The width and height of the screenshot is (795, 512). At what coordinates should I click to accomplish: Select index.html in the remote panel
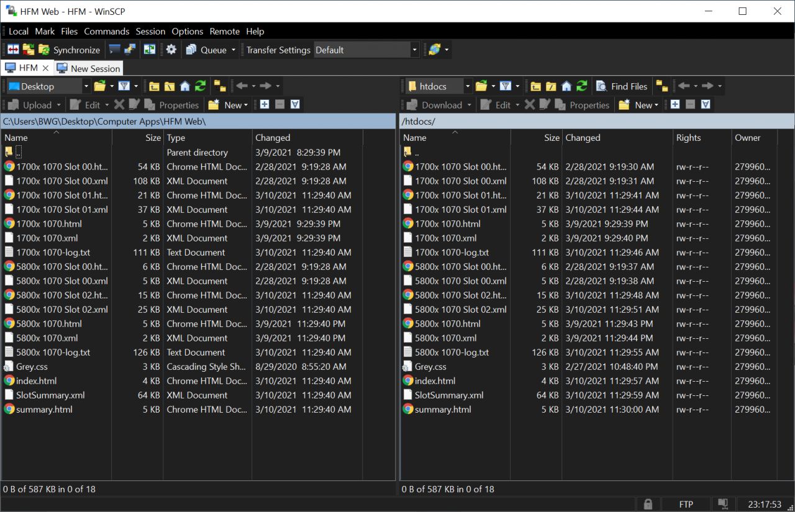tap(435, 381)
